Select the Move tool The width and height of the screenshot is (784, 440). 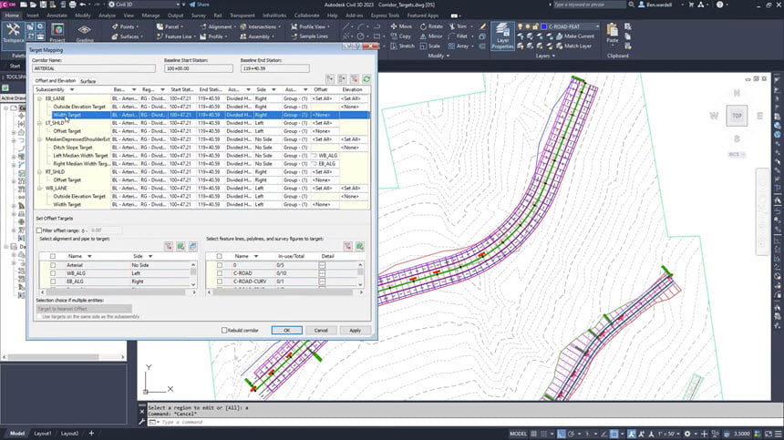[x=401, y=26]
